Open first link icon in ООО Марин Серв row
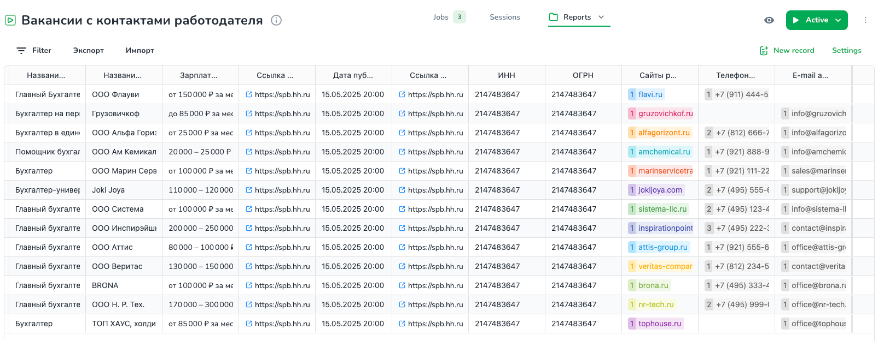Screen dimensions: 878x341 [x=249, y=171]
